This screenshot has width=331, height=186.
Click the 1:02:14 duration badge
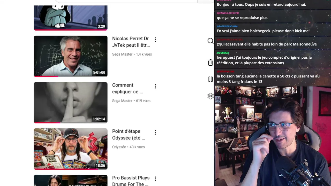99,119
